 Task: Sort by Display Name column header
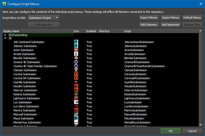[38, 31]
